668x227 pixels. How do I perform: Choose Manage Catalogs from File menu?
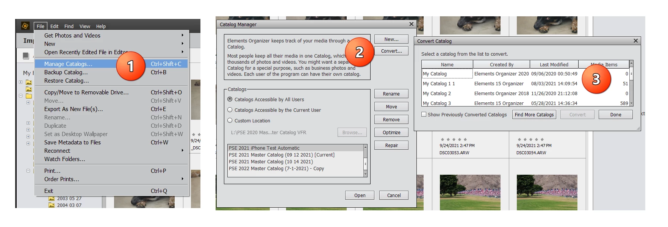pyautogui.click(x=111, y=64)
